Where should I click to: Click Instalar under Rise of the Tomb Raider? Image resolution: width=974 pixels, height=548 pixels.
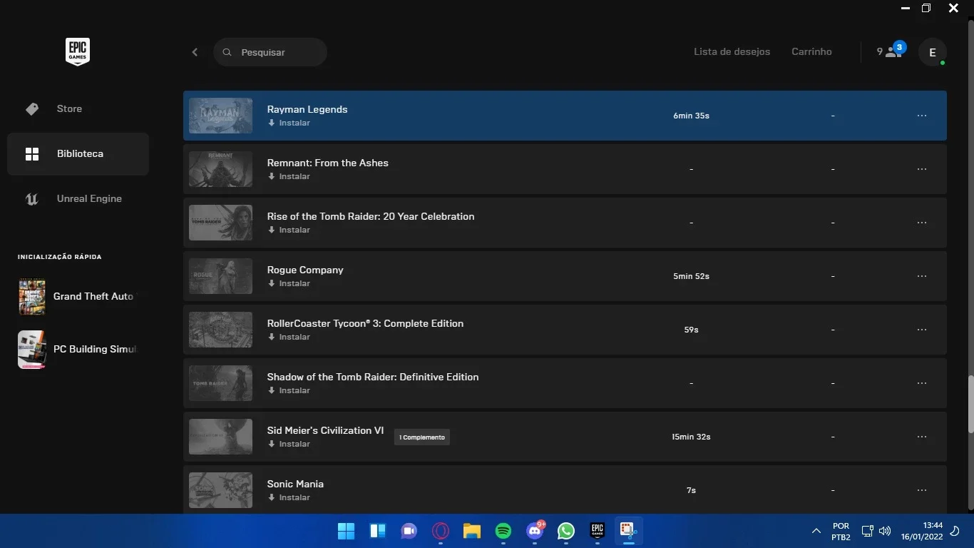point(289,230)
